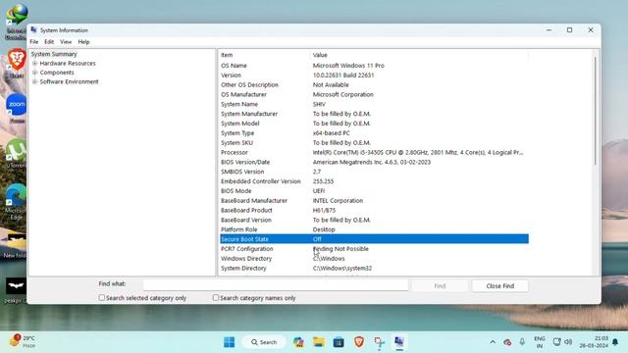Open the Batman wallpaper file on the desktop
This screenshot has width=628, height=353.
pyautogui.click(x=16, y=290)
